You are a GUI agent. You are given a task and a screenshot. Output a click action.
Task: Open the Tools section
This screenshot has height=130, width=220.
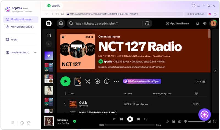12,40
